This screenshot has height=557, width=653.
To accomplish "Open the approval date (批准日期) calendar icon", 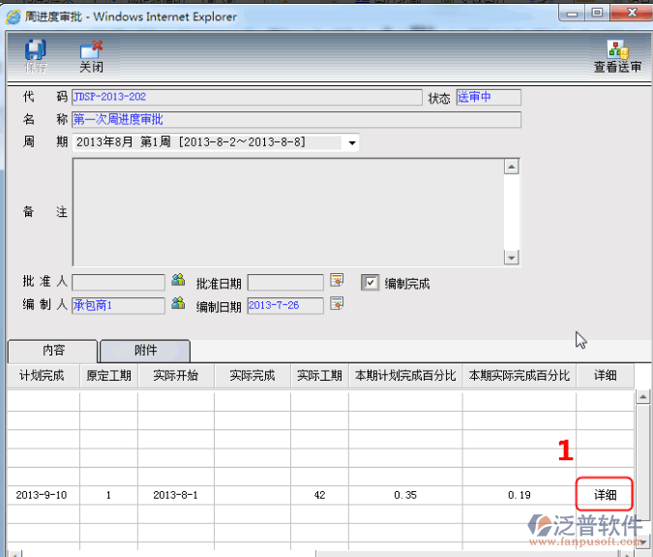I will 337,281.
